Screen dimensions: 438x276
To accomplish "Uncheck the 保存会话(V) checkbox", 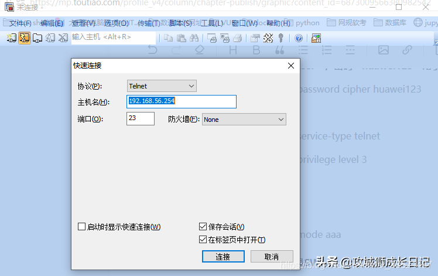I will coord(203,227).
